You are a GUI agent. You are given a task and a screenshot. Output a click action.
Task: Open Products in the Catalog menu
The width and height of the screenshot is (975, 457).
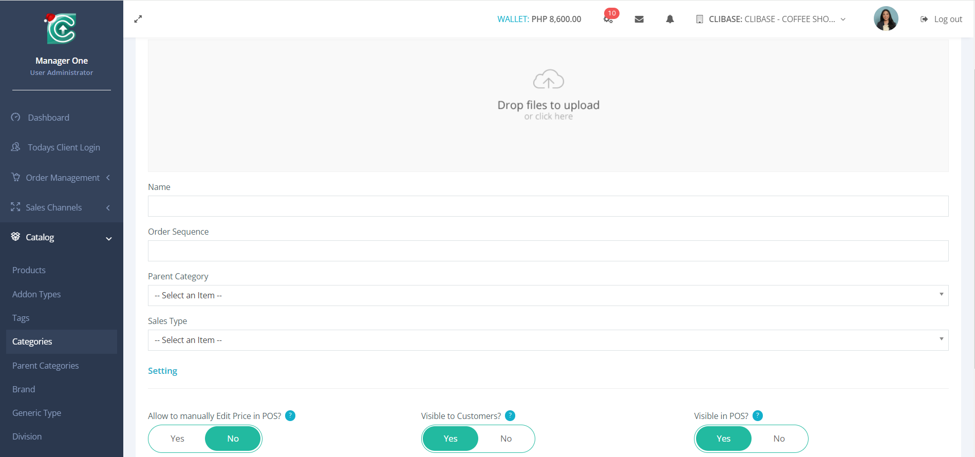[x=29, y=270]
